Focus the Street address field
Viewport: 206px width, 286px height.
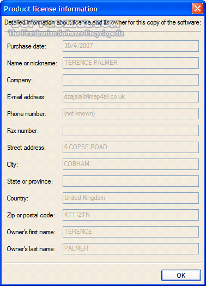(131, 148)
